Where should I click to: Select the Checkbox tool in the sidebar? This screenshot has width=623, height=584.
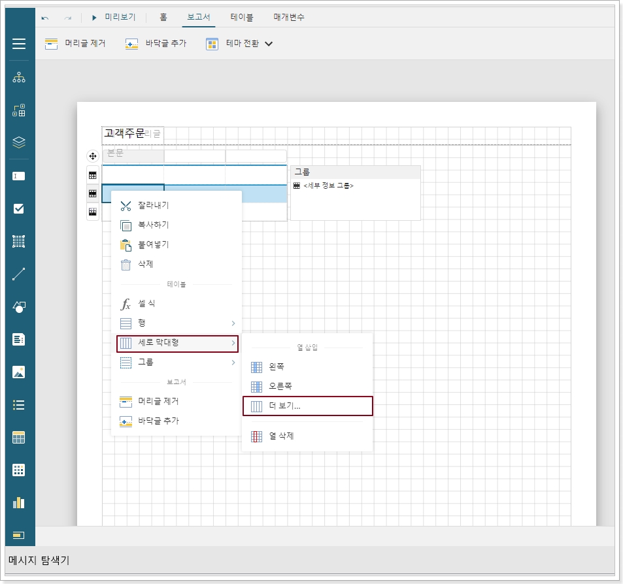(x=19, y=208)
